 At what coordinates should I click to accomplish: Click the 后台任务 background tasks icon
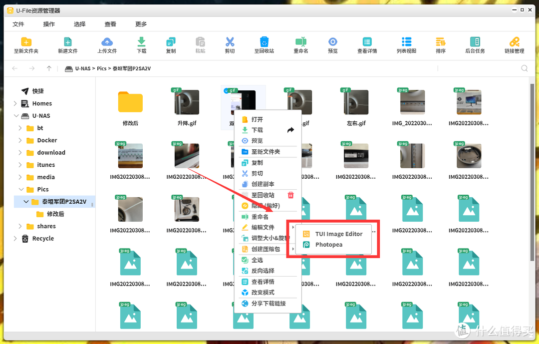point(475,45)
